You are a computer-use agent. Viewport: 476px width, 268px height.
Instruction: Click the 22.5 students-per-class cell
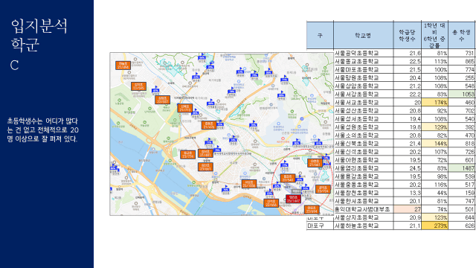[408, 61]
